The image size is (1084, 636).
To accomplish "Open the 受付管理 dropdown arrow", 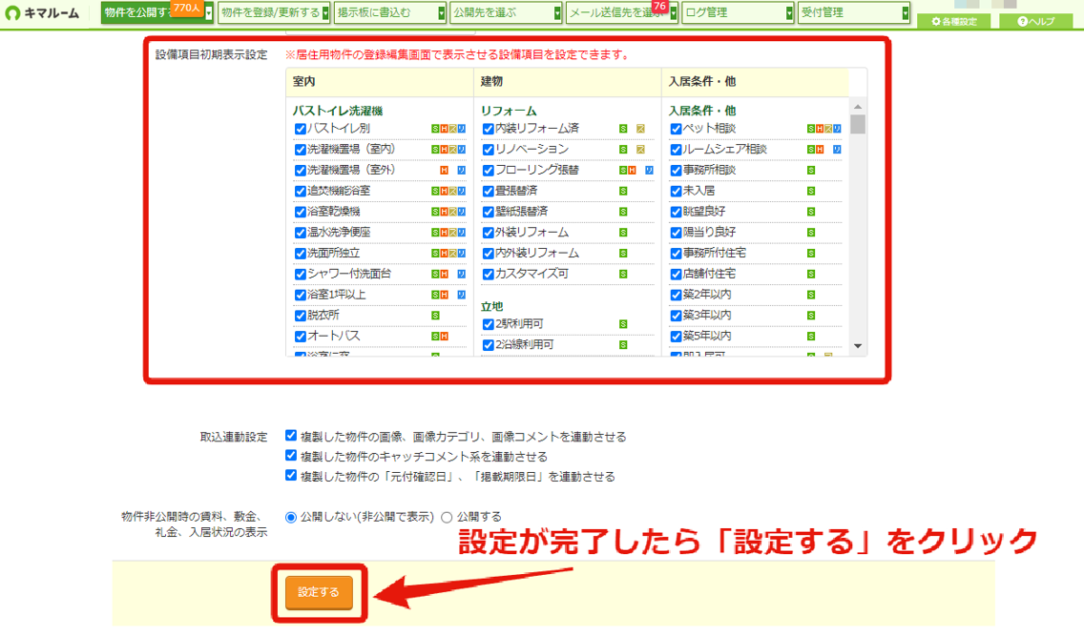I will click(905, 13).
